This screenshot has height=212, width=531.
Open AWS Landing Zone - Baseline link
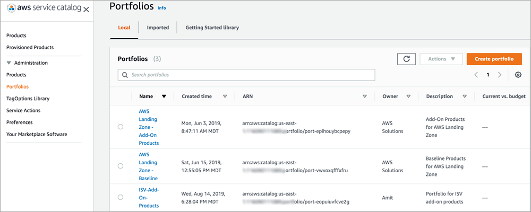tap(148, 166)
